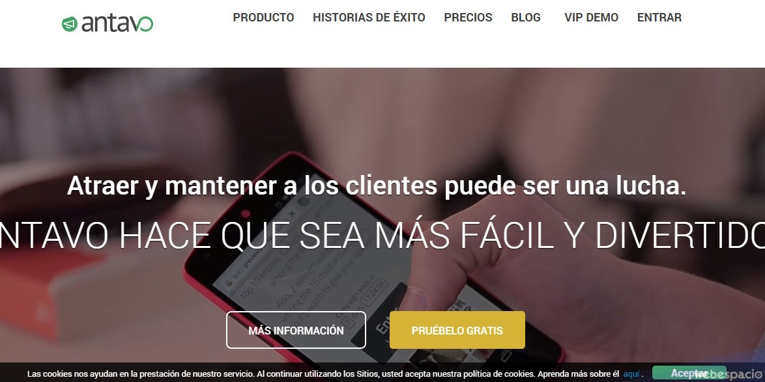Click the antavo wordmark in the header
Screen dimensions: 765x382
(x=117, y=23)
